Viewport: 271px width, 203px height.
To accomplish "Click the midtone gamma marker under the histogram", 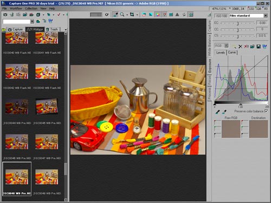I will [x=241, y=104].
